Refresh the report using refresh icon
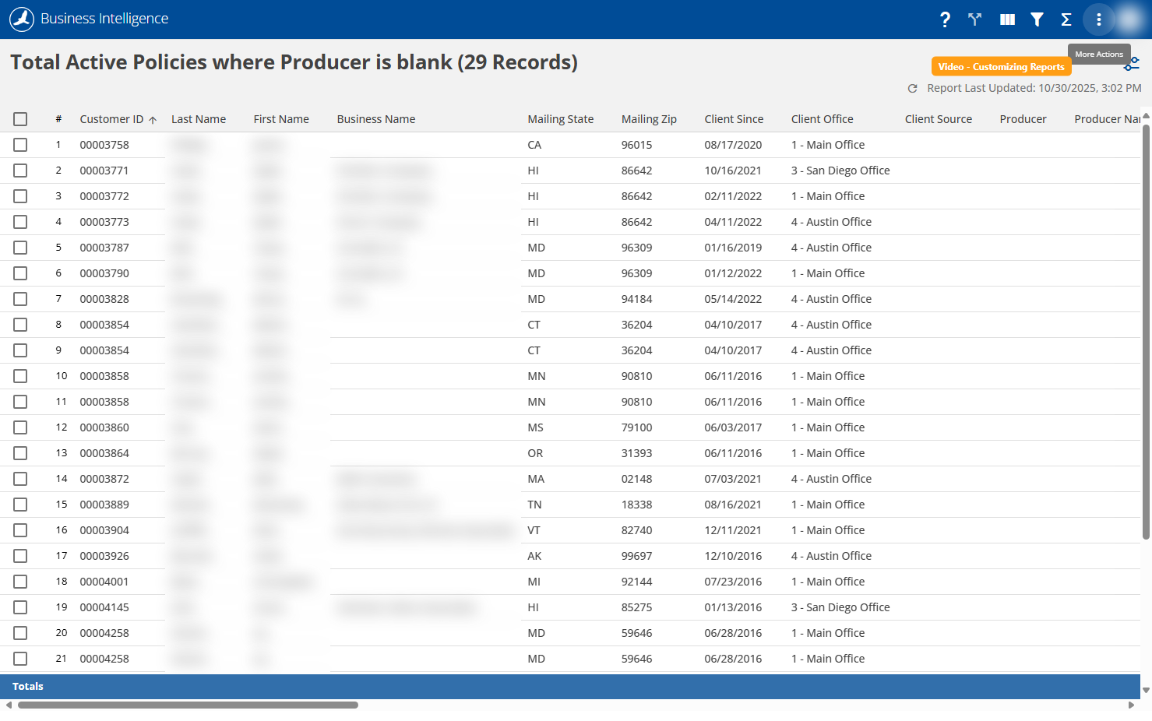 [912, 89]
